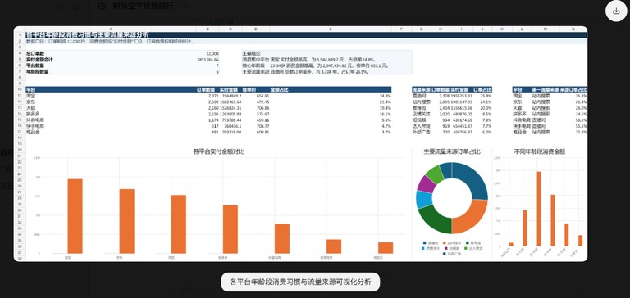Click the '6.0%' order share cell

(487, 132)
